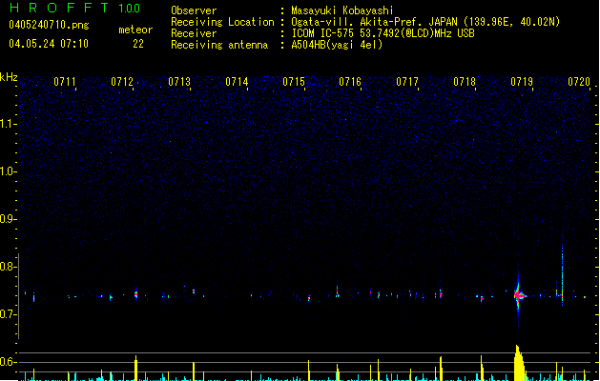Click the 0.9 kHz axis label
The height and width of the screenshot is (381, 600).
(x=9, y=219)
